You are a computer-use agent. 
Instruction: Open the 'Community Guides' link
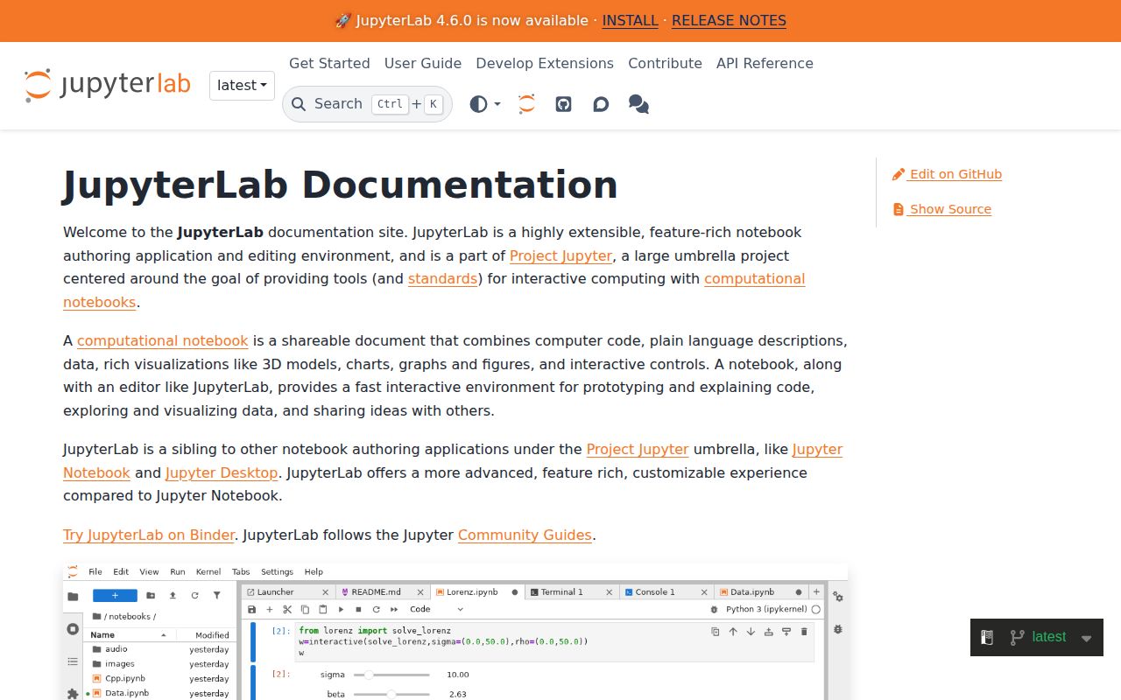coord(525,535)
